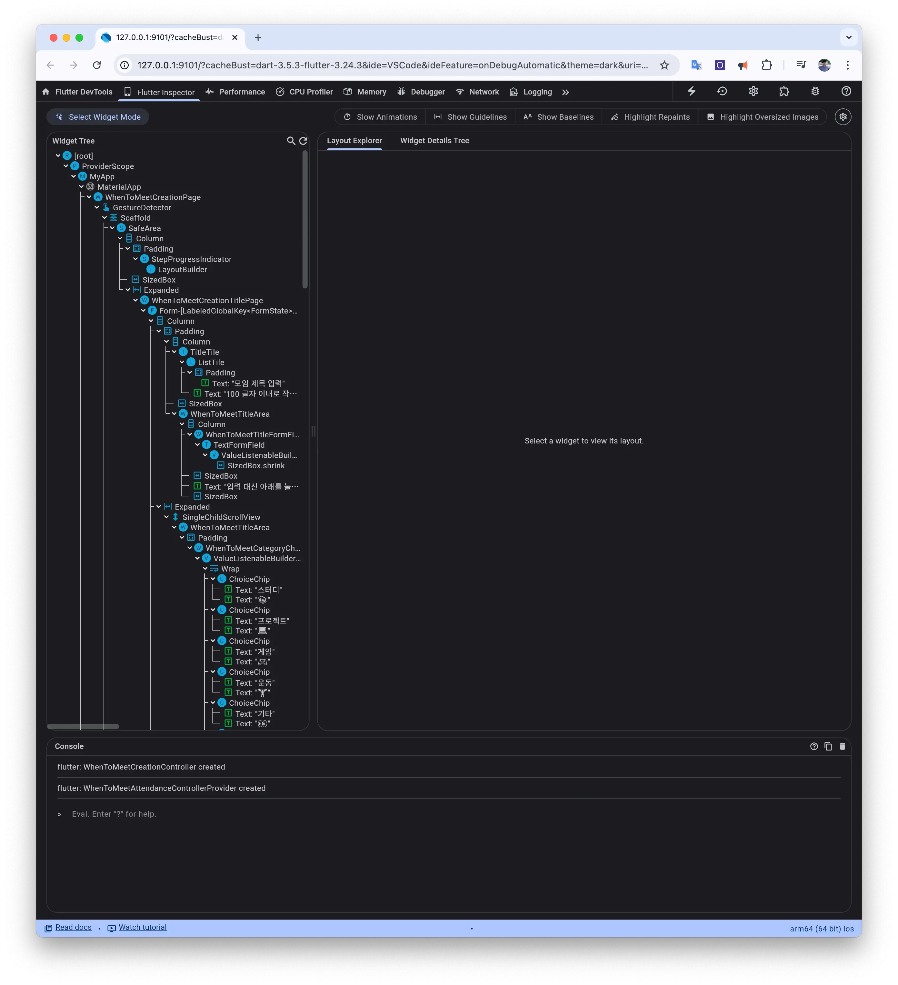Open the Chrome tab search dropdown
This screenshot has height=985, width=898.
tap(849, 37)
